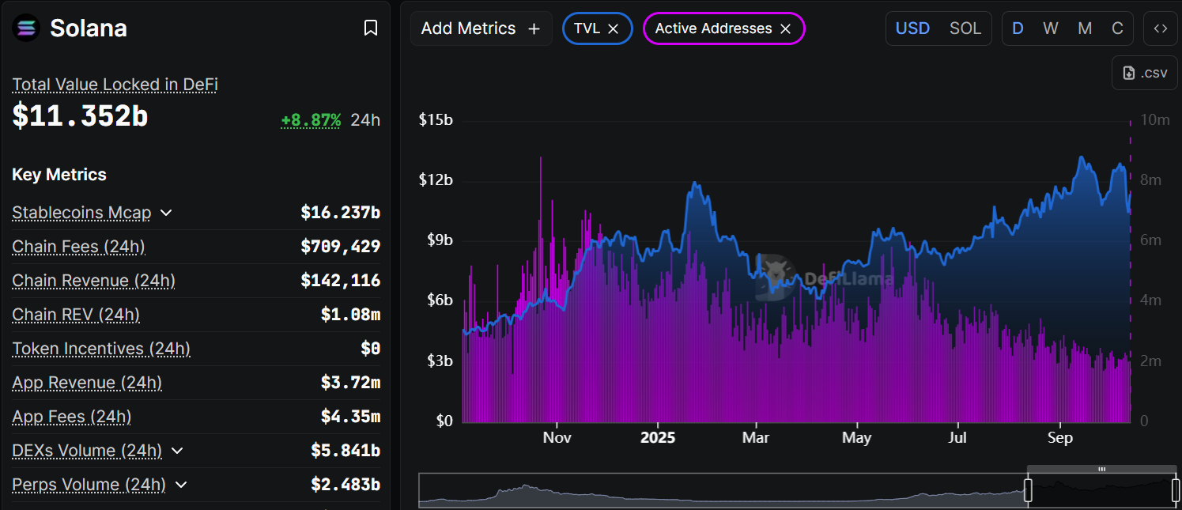The width and height of the screenshot is (1182, 510).
Task: Select the cumulative C chart option
Action: click(x=1117, y=28)
